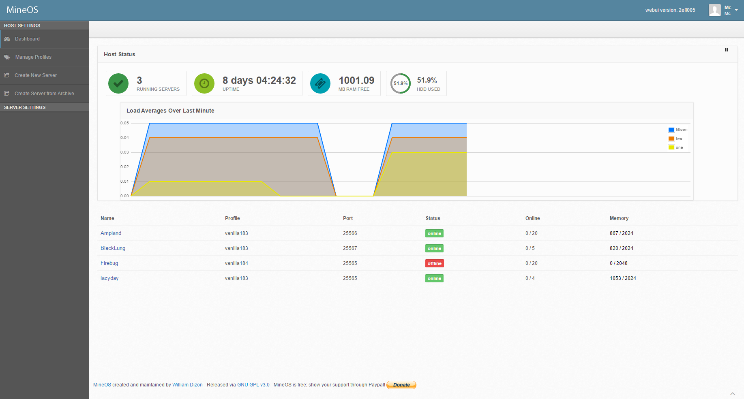Click the Load Averages Over Last Minute title
The image size is (744, 399).
pos(170,111)
